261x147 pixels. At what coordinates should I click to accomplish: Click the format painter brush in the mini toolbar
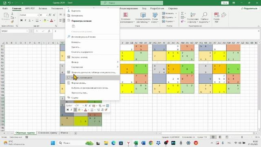click(x=106, y=110)
